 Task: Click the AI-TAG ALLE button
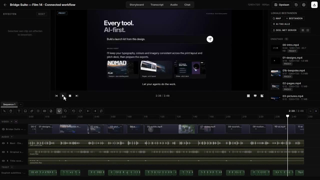pos(281,24)
